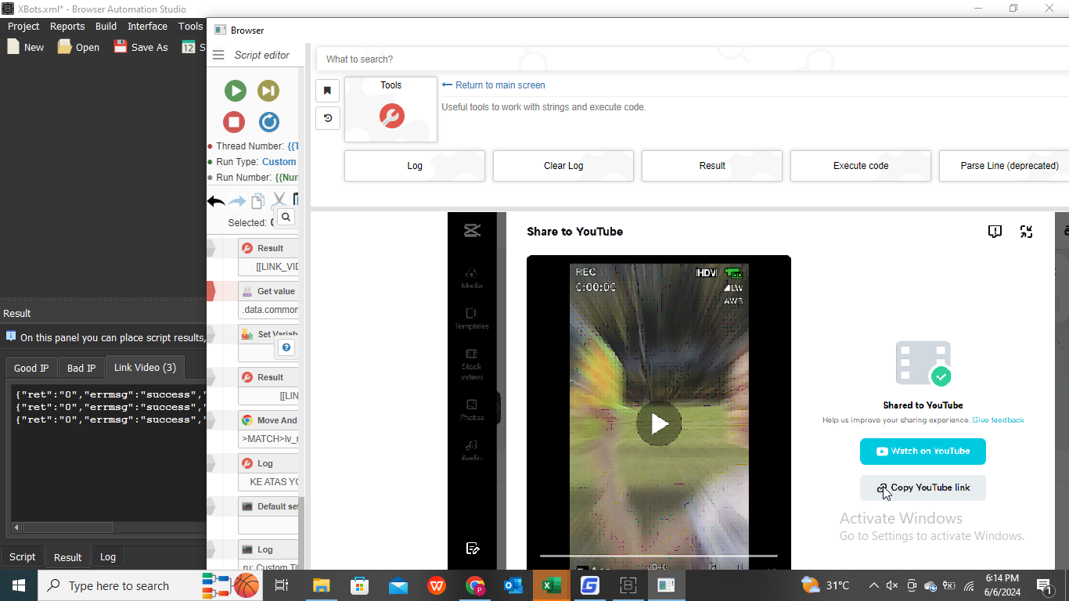
Task: Click the yellow Step Next button
Action: point(268,91)
